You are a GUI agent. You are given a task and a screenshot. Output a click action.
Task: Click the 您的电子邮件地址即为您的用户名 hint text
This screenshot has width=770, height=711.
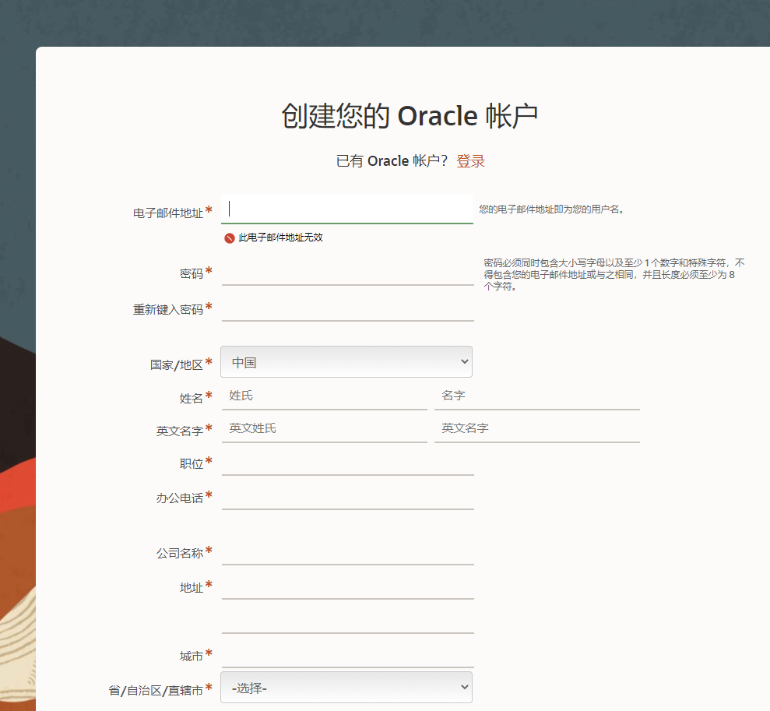point(552,209)
